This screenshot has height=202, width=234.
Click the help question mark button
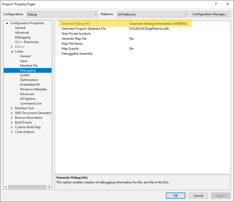(216, 4)
